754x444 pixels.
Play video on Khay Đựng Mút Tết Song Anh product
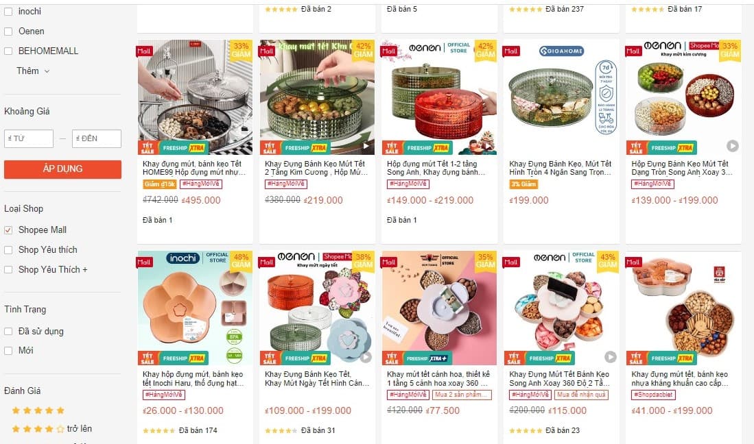pyautogui.click(x=610, y=357)
